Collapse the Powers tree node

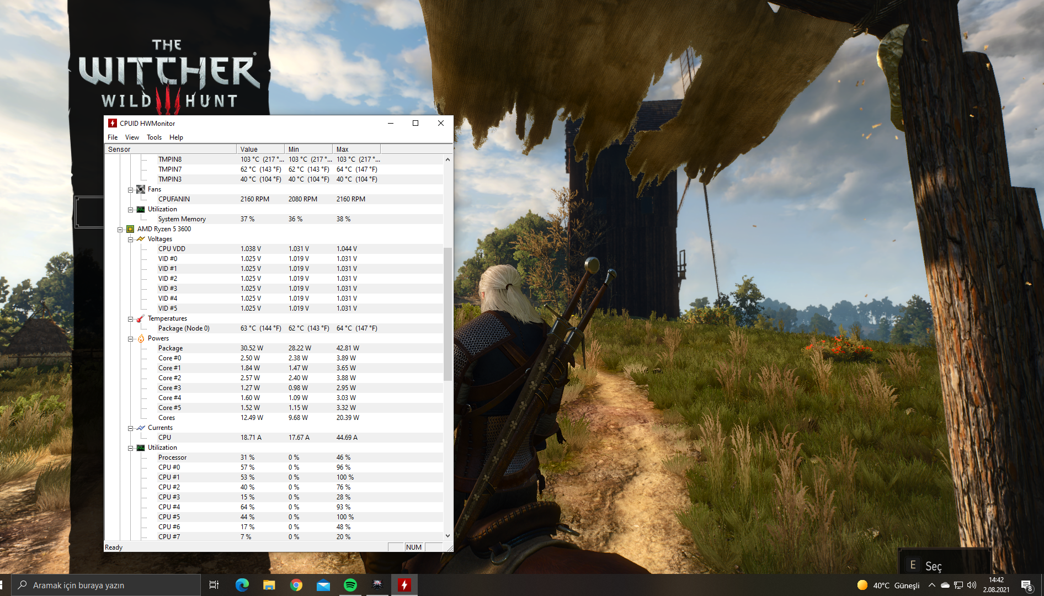click(131, 338)
